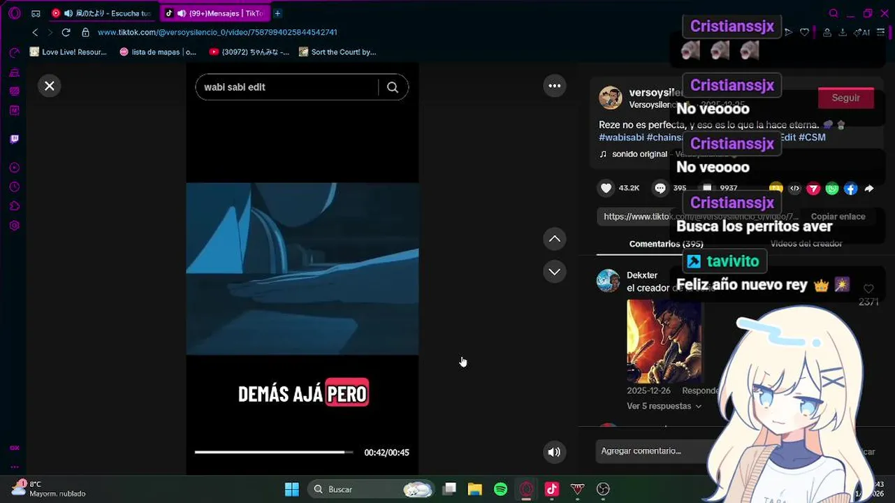The image size is (895, 503).
Task: Open the Opera GX main menu logo
Action: 15,13
